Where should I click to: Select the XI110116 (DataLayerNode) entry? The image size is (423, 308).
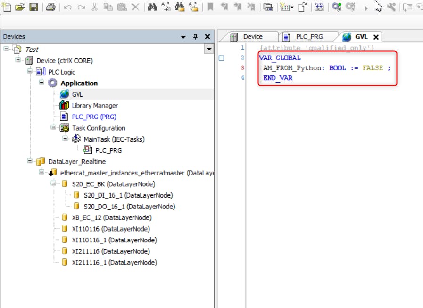(111, 229)
